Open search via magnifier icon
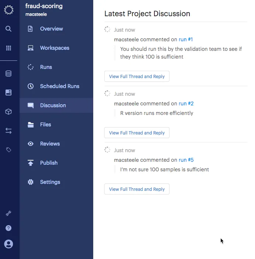This screenshot has height=259, width=255. [8, 29]
